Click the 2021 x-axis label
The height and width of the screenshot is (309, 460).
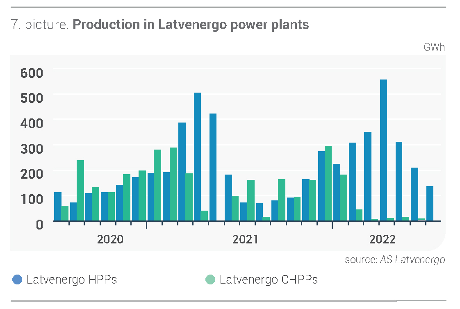pyautogui.click(x=245, y=239)
